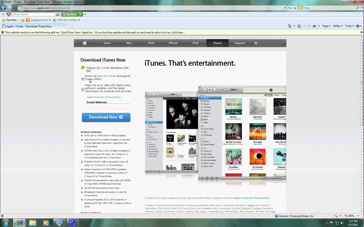
Task: Uncheck Keep me up to date checkbox
Action: pyautogui.click(x=83, y=90)
